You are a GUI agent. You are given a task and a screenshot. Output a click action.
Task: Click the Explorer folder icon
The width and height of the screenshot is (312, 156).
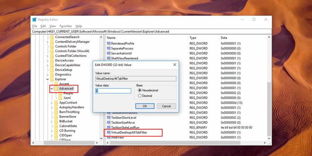(52, 79)
